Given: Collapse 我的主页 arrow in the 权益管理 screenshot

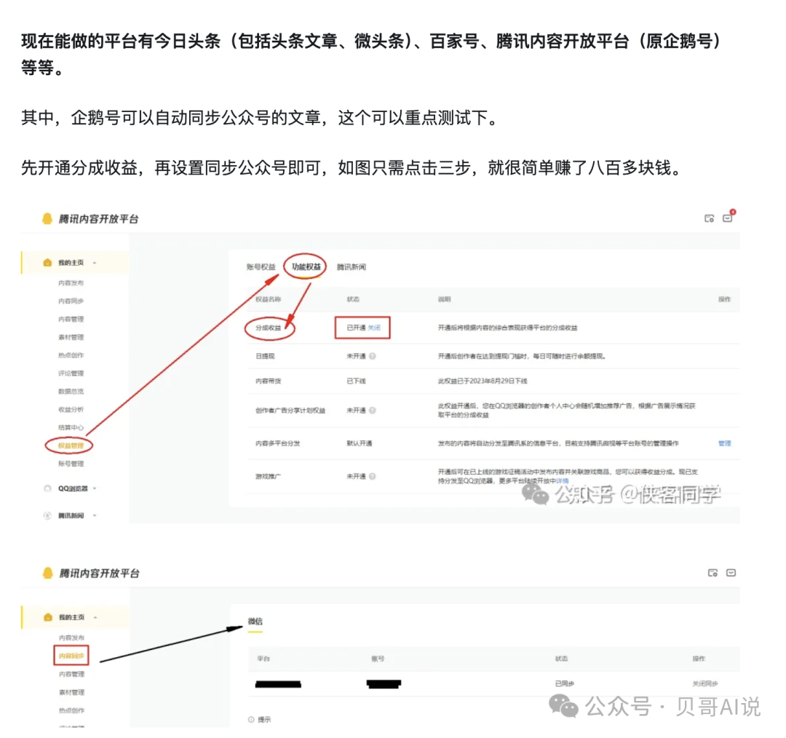Looking at the screenshot, I should (95, 263).
